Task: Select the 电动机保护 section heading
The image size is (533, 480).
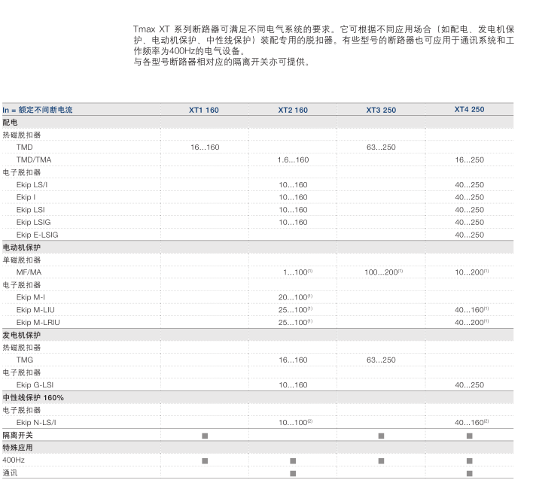Action: pyautogui.click(x=21, y=248)
